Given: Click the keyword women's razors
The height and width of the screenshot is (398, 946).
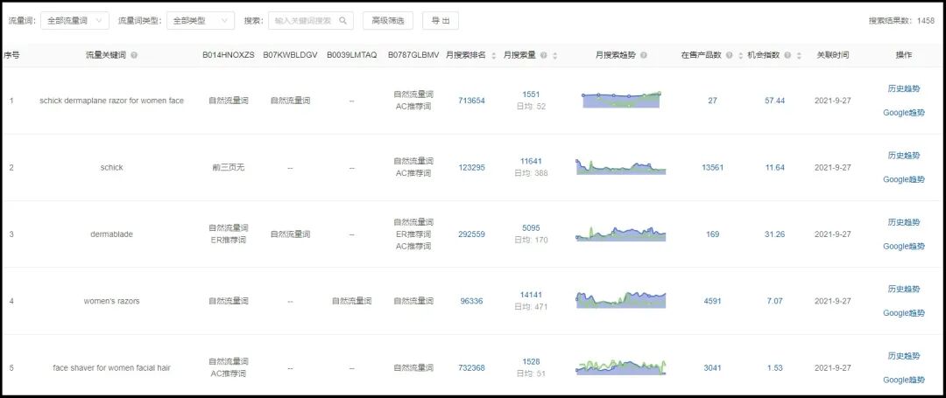Looking at the screenshot, I should (x=111, y=301).
